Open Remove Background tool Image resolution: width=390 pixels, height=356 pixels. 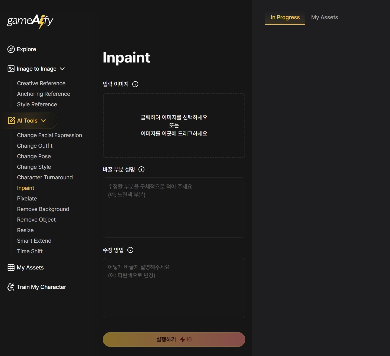pyautogui.click(x=43, y=209)
